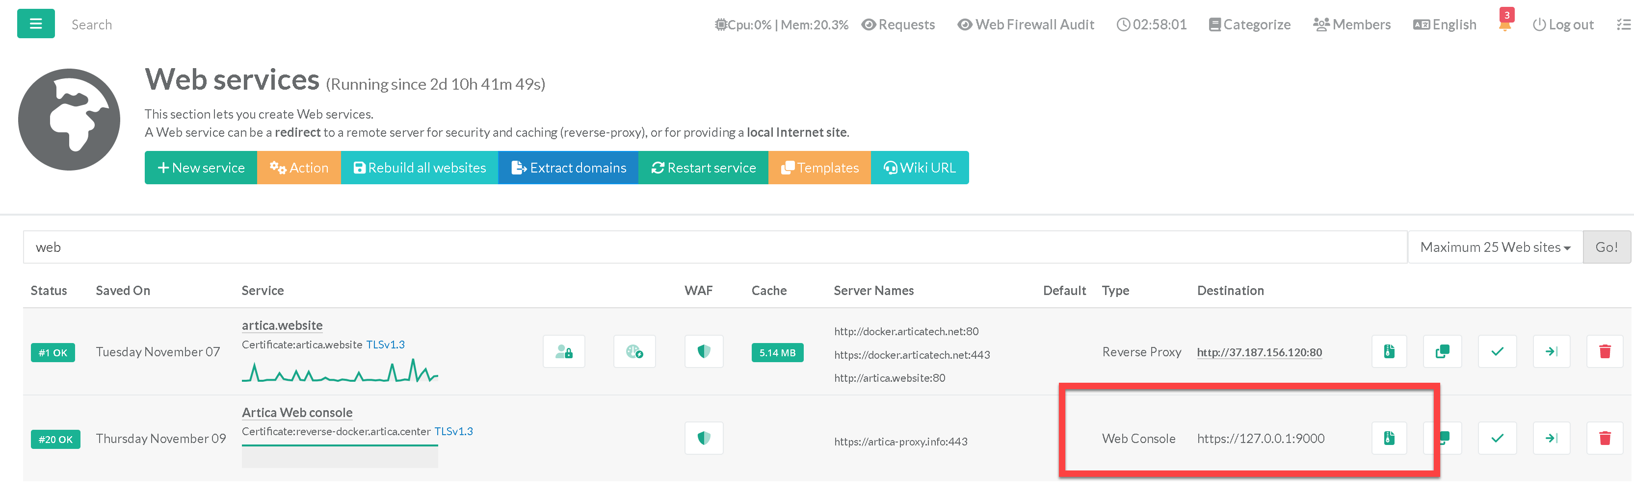The height and width of the screenshot is (493, 1634).
Task: Click the notification bell icon
Action: pyautogui.click(x=1504, y=25)
